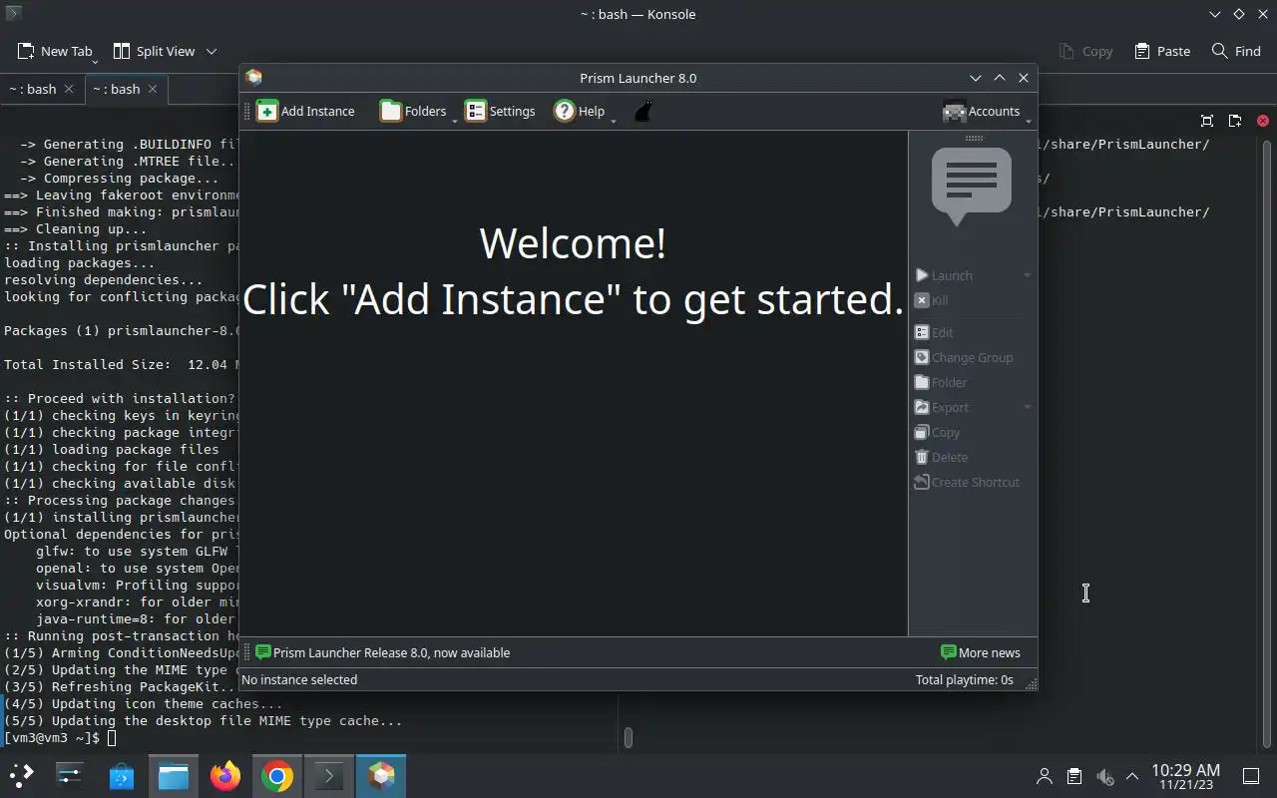Expand the hidden system tray icons arrow
Viewport: 1277px width, 798px height.
1132,776
